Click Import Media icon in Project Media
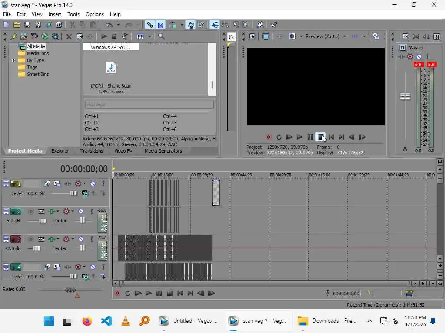The image size is (445, 333). pyautogui.click(x=13, y=36)
